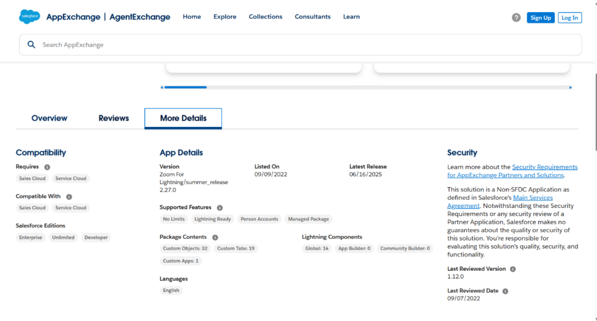Click info icon next to Last Reviewed Version
The image size is (597, 321).
(x=513, y=269)
